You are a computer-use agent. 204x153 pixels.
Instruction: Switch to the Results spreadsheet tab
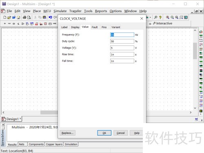[12, 144]
